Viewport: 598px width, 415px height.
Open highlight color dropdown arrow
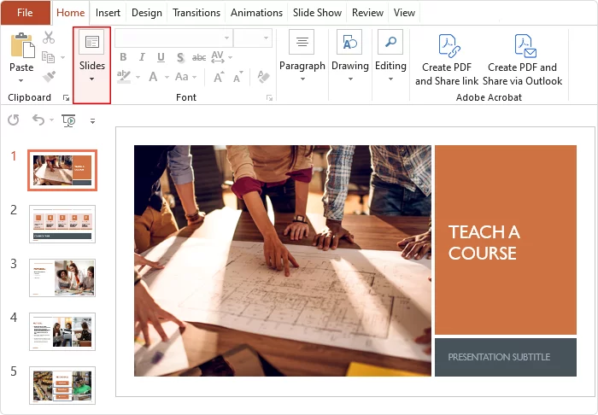pyautogui.click(x=138, y=77)
